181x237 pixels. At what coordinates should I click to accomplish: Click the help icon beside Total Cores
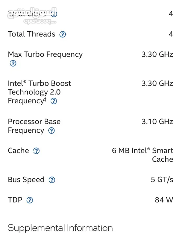(54, 14)
